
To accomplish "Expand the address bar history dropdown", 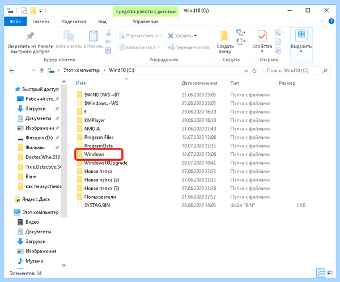I will [246, 71].
